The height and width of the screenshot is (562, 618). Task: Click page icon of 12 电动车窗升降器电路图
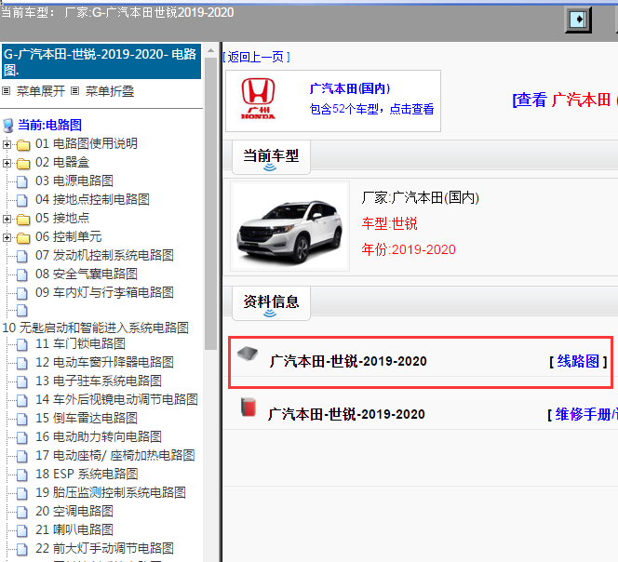[x=22, y=363]
